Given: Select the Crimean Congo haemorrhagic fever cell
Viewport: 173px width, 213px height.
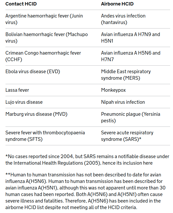Looking at the screenshot, I should [43, 56].
